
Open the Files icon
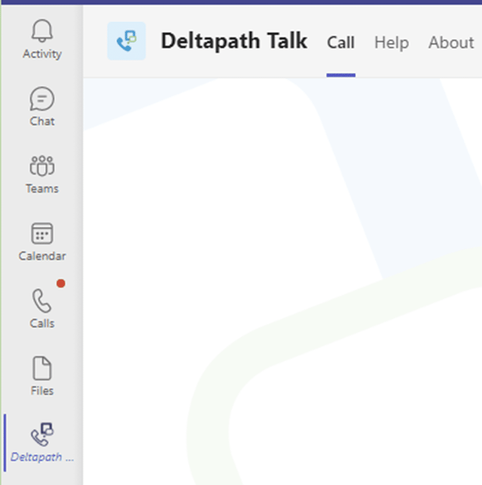click(42, 368)
